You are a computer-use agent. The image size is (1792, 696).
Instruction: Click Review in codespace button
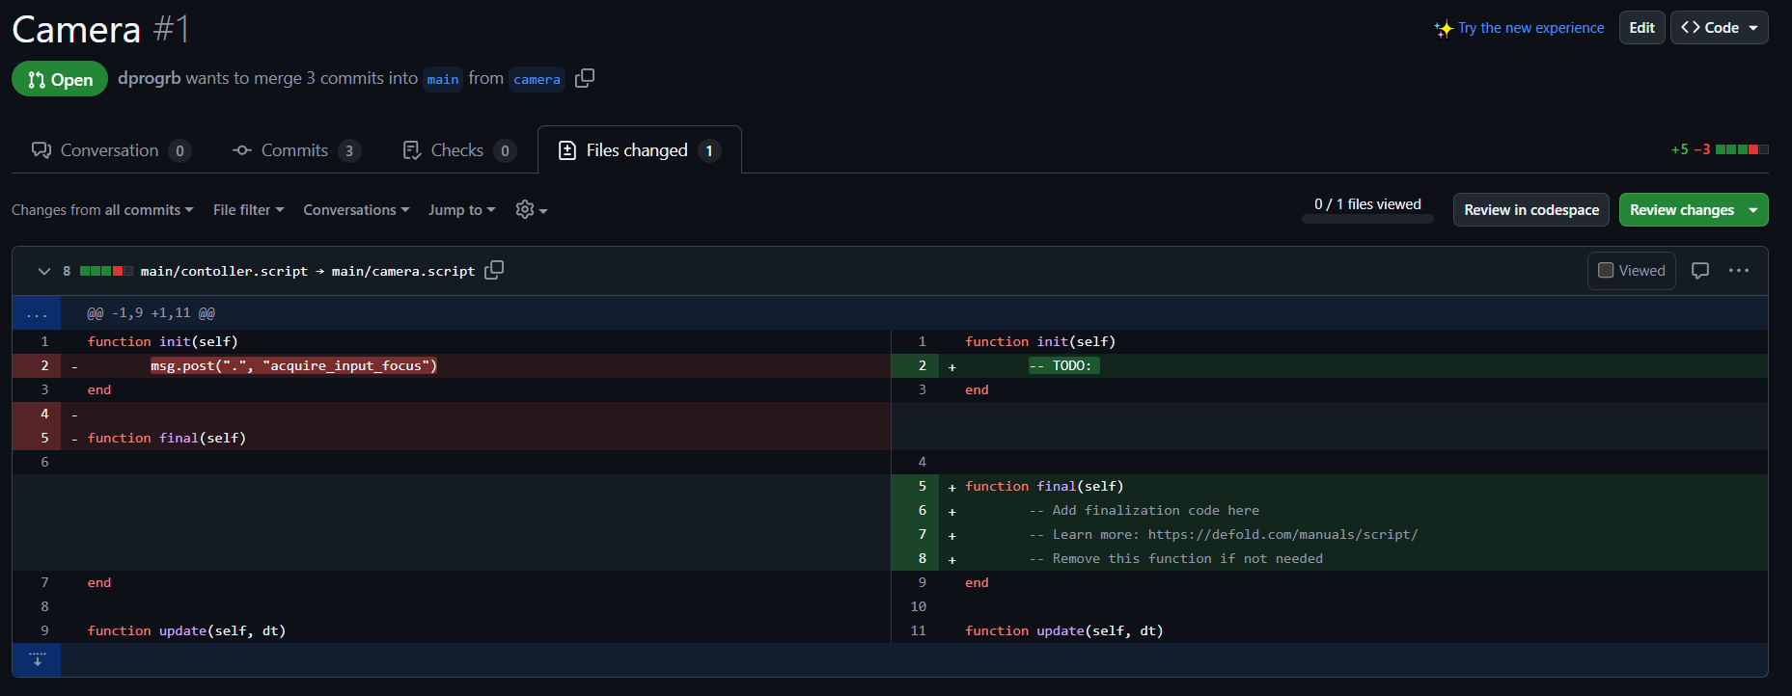point(1531,210)
